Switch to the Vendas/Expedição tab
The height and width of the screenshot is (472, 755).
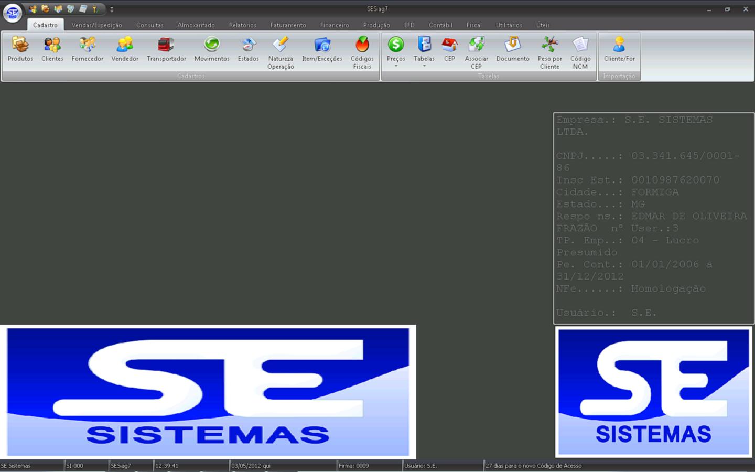click(96, 25)
